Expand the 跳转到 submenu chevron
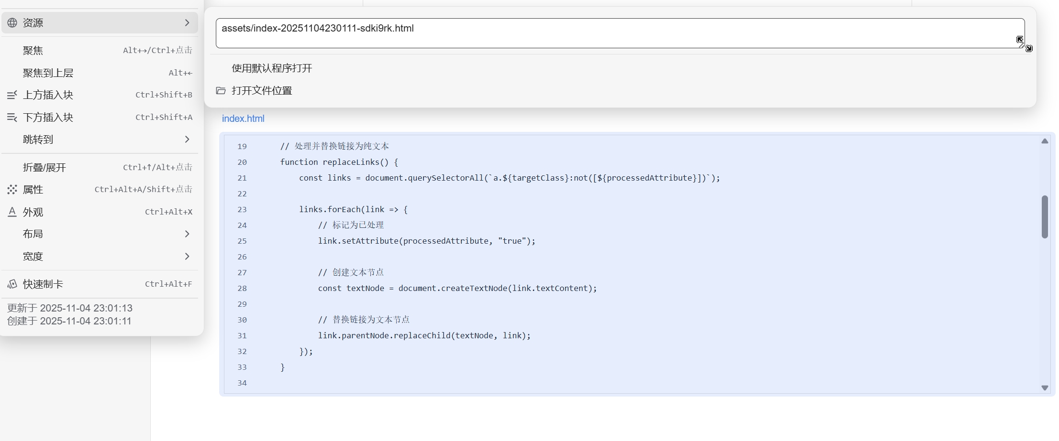 pyautogui.click(x=187, y=140)
